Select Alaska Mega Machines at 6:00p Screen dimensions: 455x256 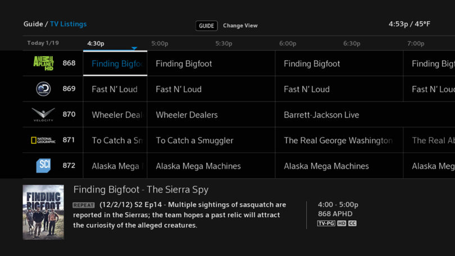pos(339,166)
